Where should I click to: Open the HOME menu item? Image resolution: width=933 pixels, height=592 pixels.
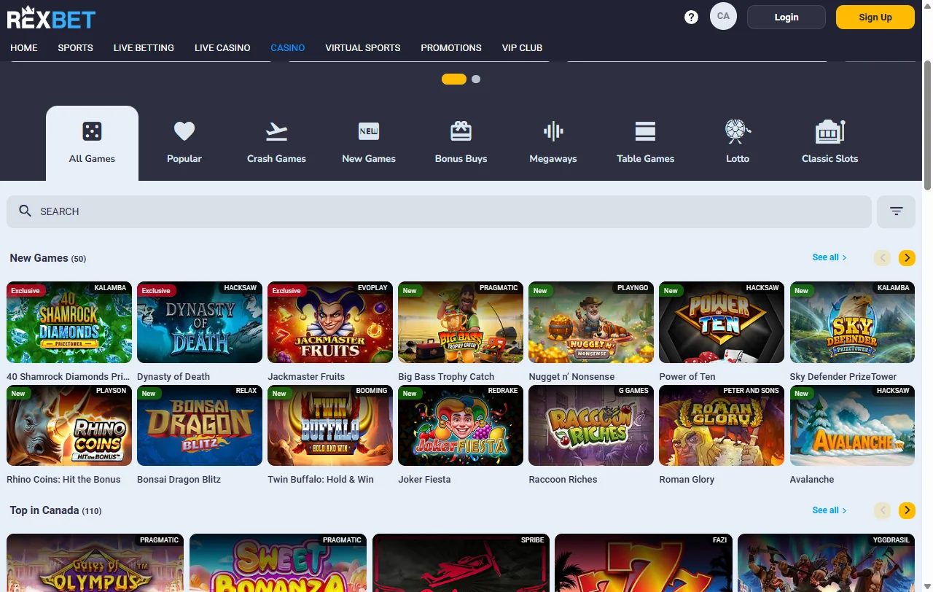[24, 47]
